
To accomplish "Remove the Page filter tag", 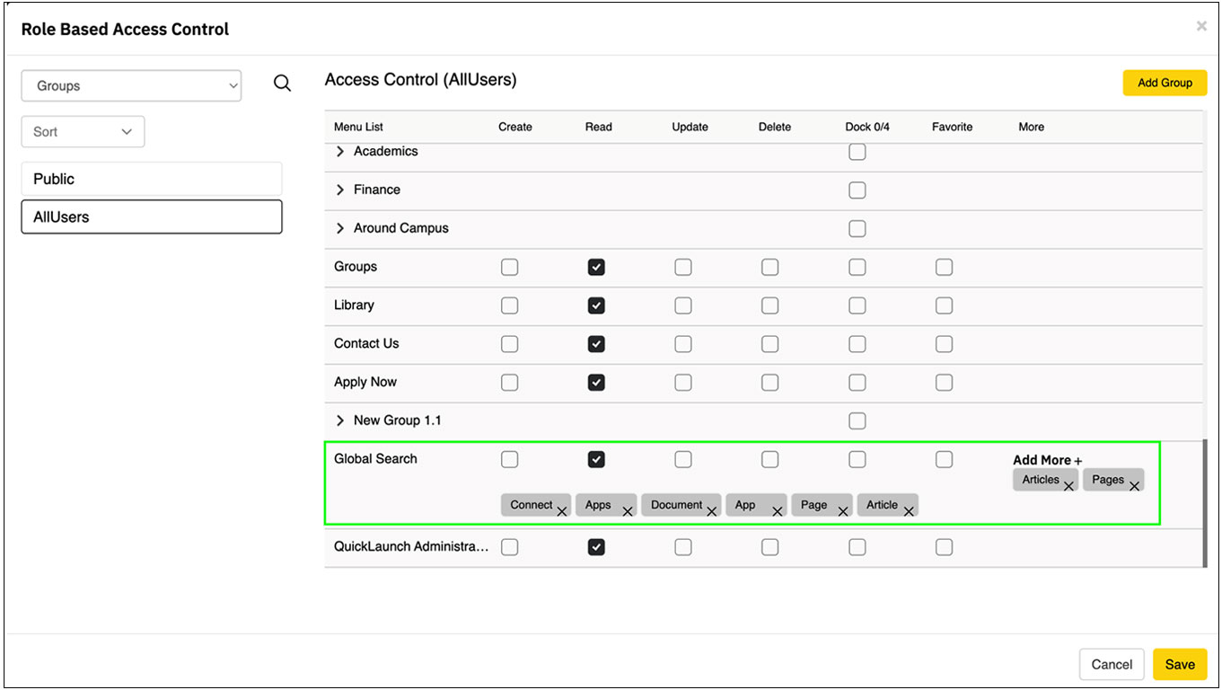I will click(842, 509).
